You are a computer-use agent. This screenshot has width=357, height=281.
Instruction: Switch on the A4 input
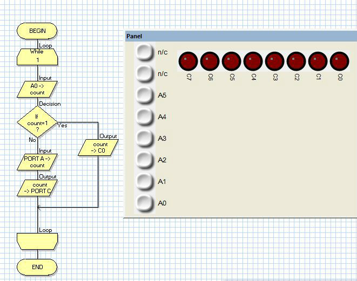coord(144,116)
